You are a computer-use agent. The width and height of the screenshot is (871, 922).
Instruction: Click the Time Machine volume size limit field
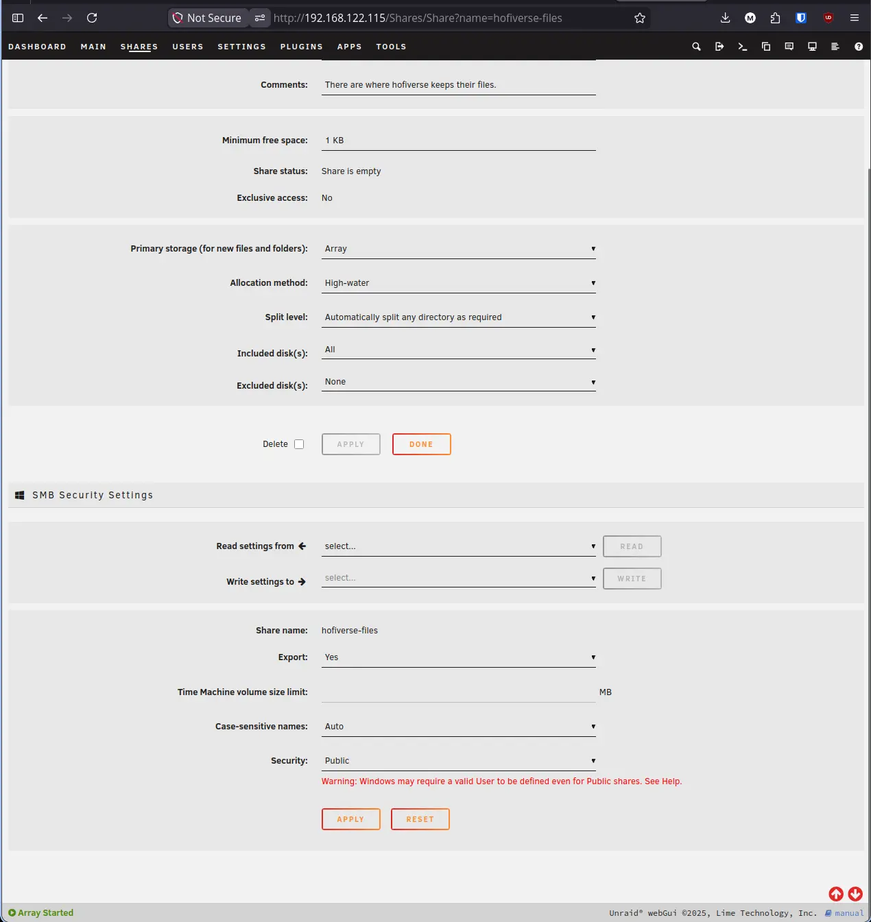(459, 692)
